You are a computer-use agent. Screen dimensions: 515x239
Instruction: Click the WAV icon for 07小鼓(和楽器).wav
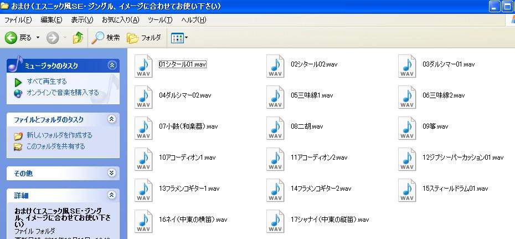(x=143, y=128)
